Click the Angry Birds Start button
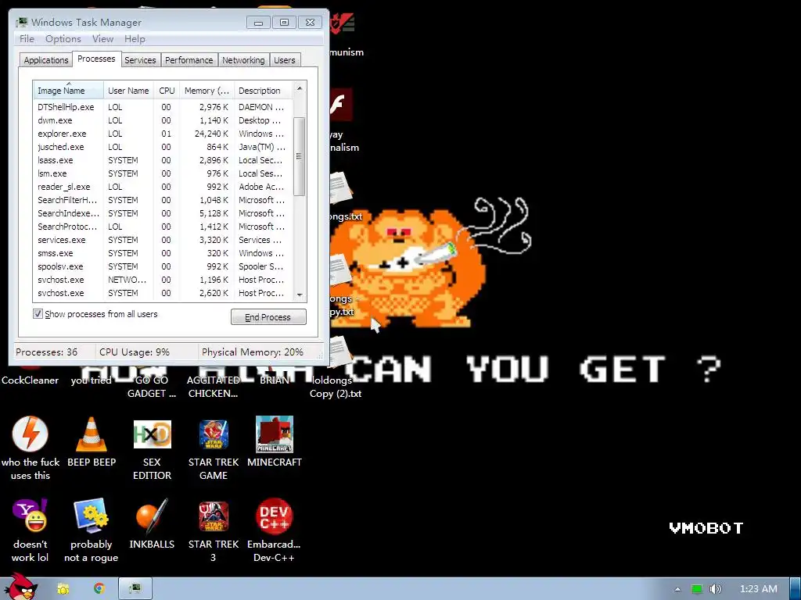 (x=21, y=587)
